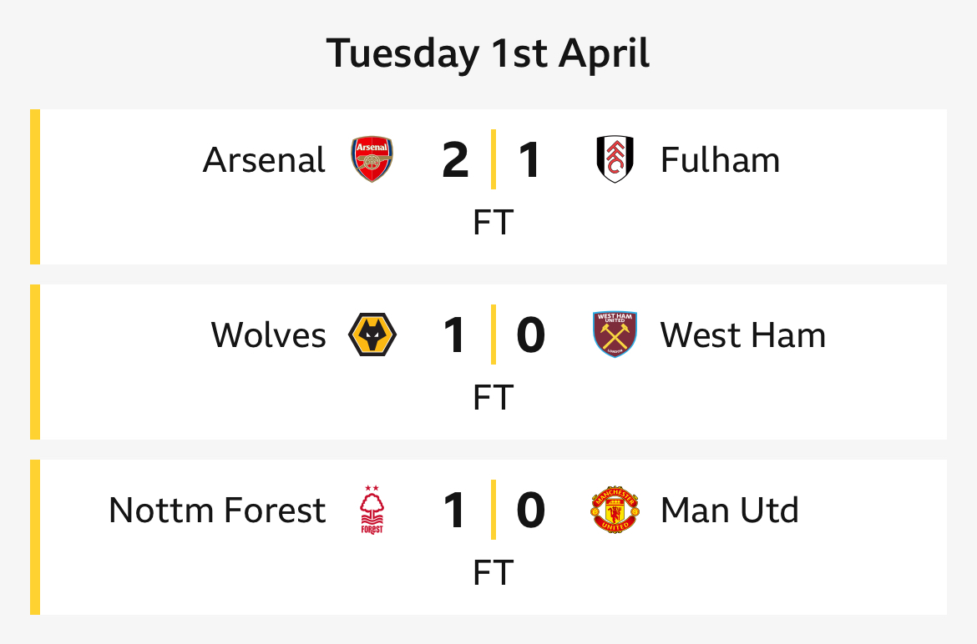
Task: Open the Arsenal team name link
Action: click(x=264, y=160)
